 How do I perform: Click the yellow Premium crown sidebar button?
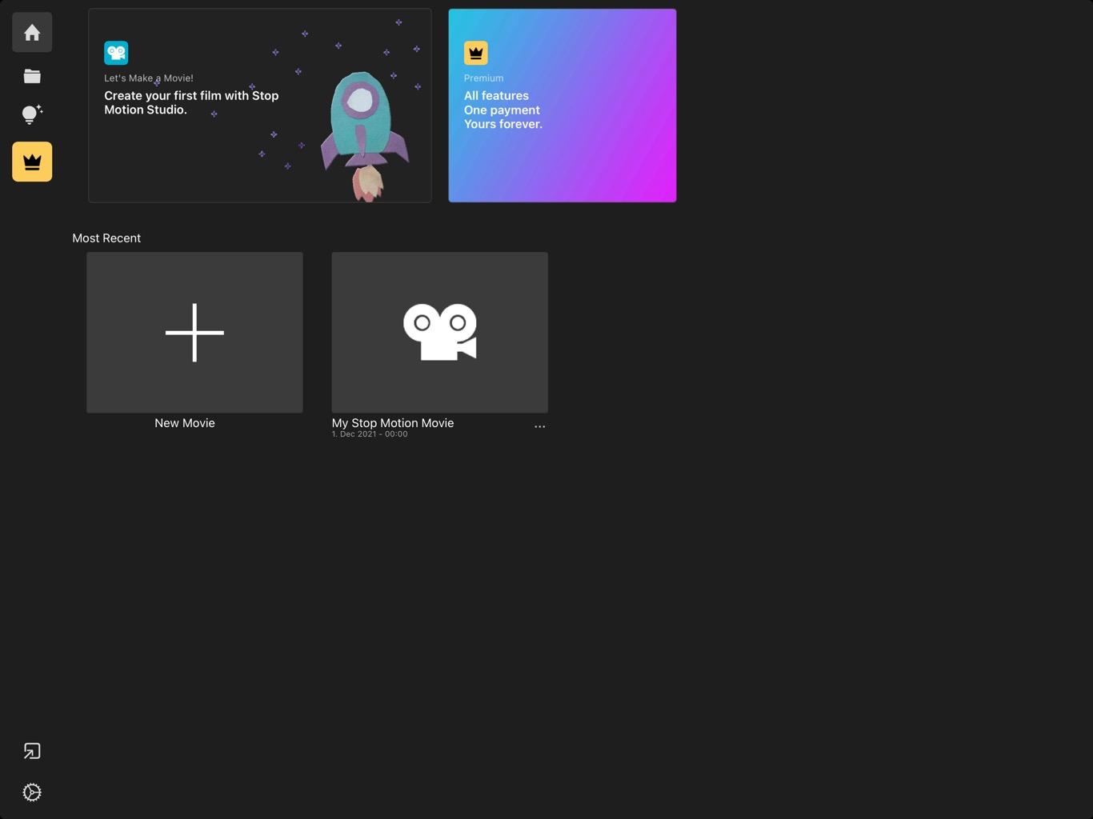[x=32, y=162]
